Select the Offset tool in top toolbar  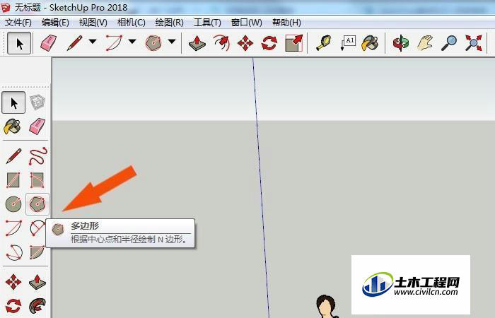221,43
